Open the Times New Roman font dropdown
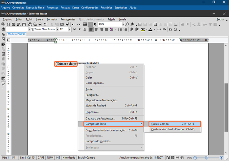 (x=57, y=29)
